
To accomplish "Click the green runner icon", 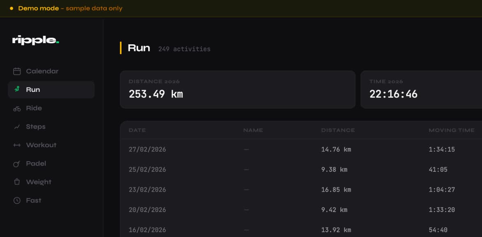I will click(17, 89).
